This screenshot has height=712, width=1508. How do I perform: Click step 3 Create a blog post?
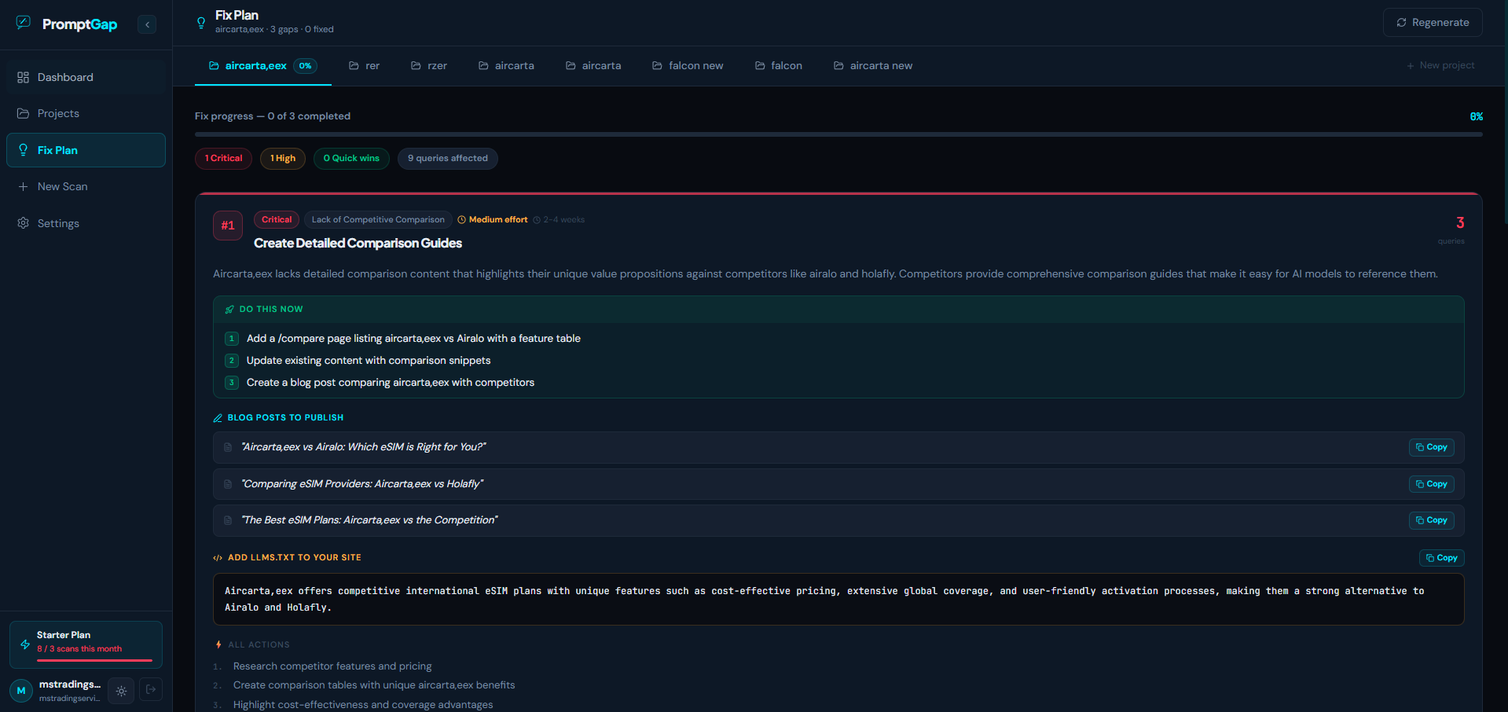click(x=391, y=383)
